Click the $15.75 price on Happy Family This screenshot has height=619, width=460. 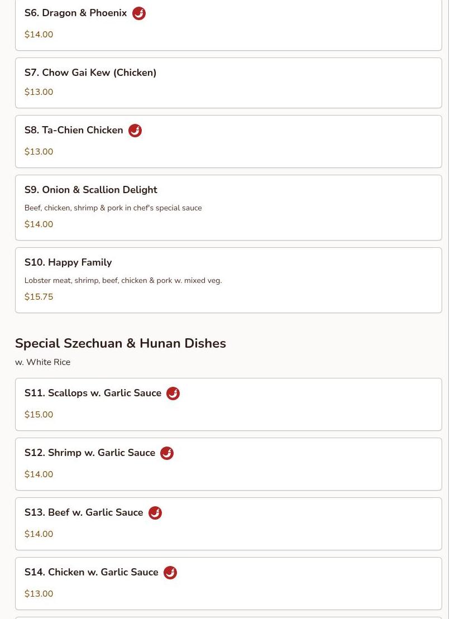click(x=39, y=296)
